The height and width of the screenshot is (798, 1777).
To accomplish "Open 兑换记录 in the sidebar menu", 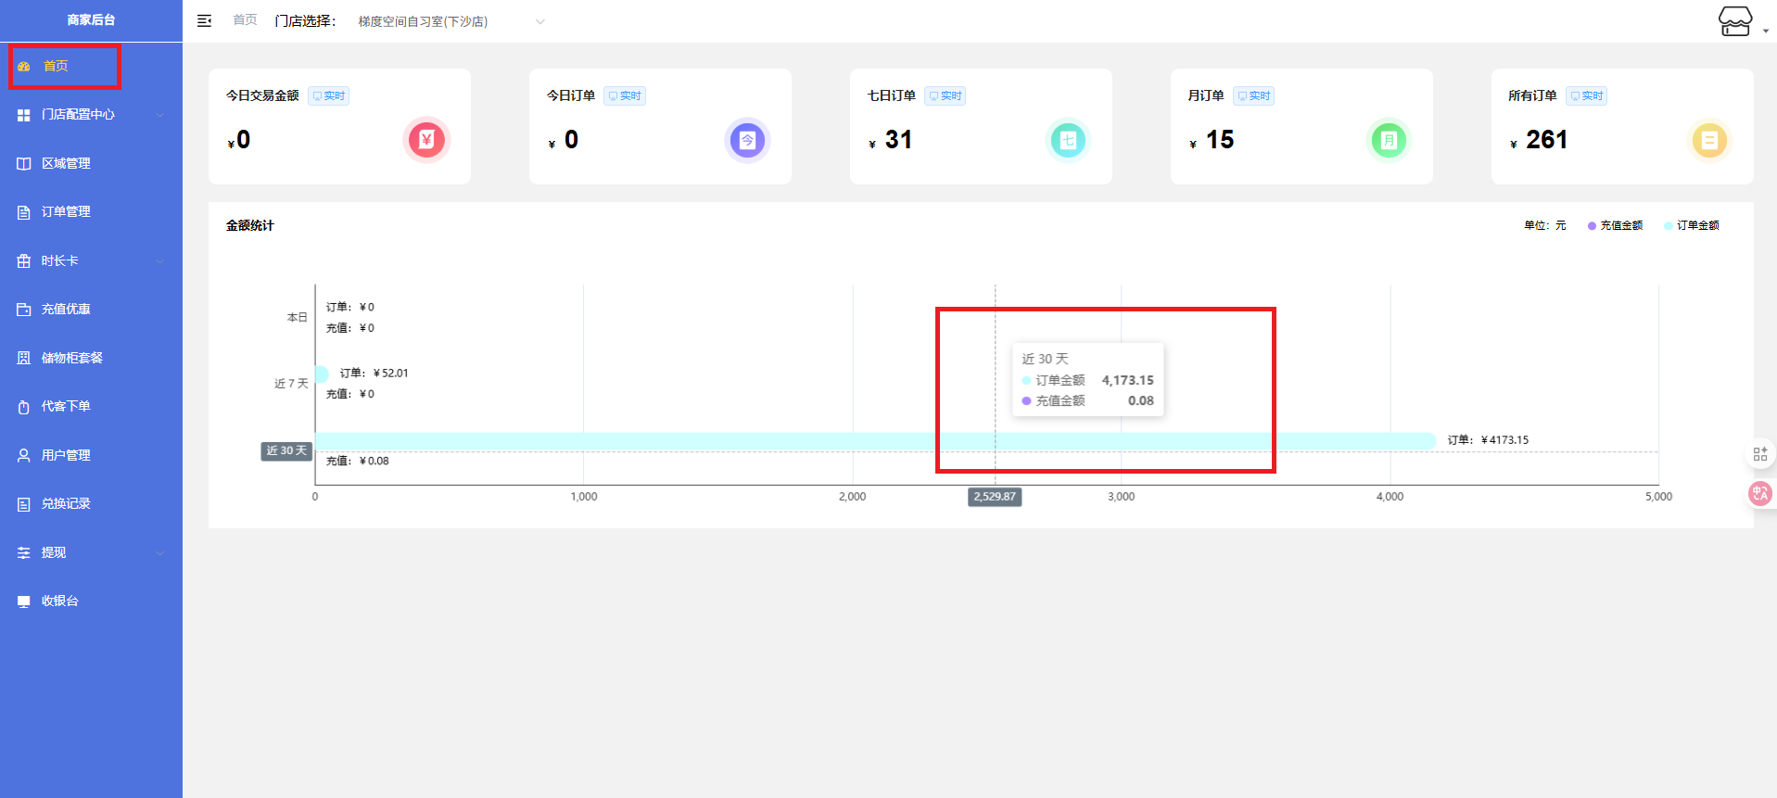I will tap(91, 504).
